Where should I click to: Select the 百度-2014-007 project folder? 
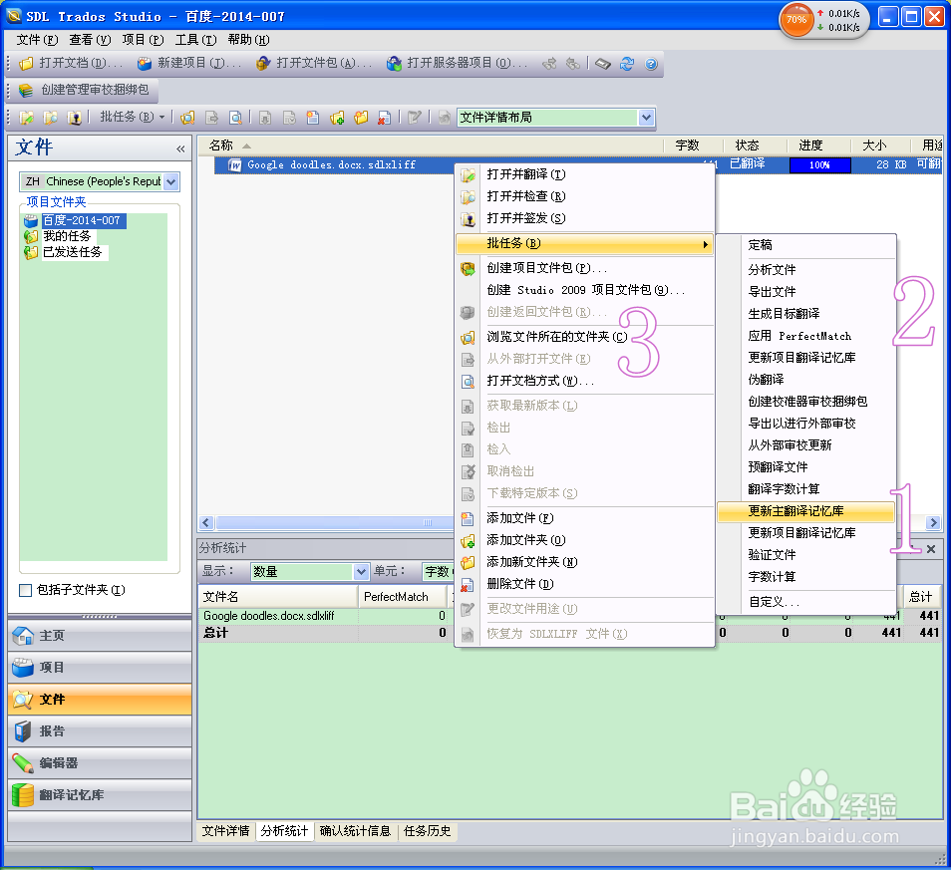pos(82,220)
